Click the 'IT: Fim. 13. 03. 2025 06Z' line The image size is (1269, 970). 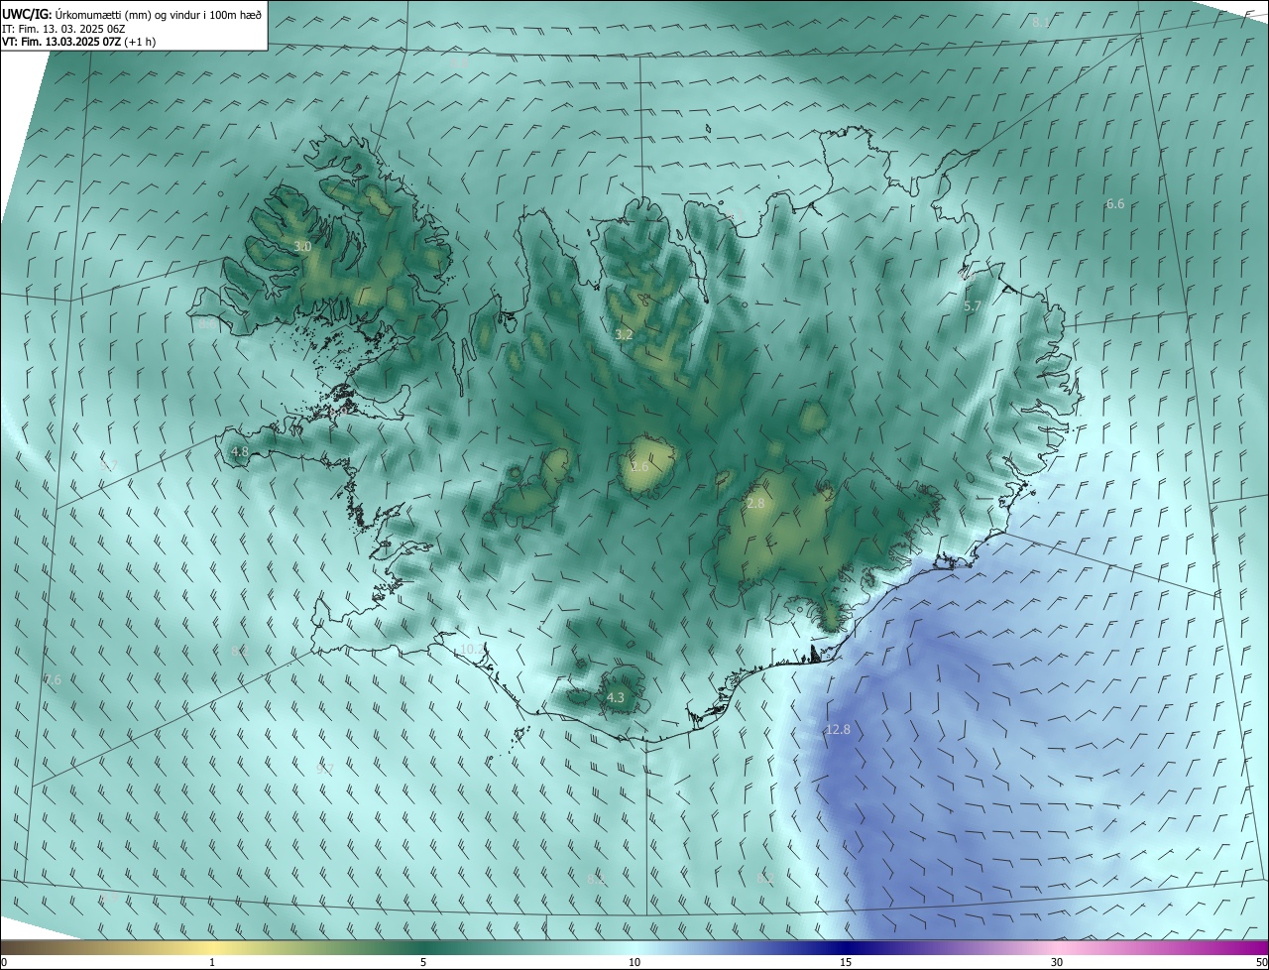[x=62, y=29]
